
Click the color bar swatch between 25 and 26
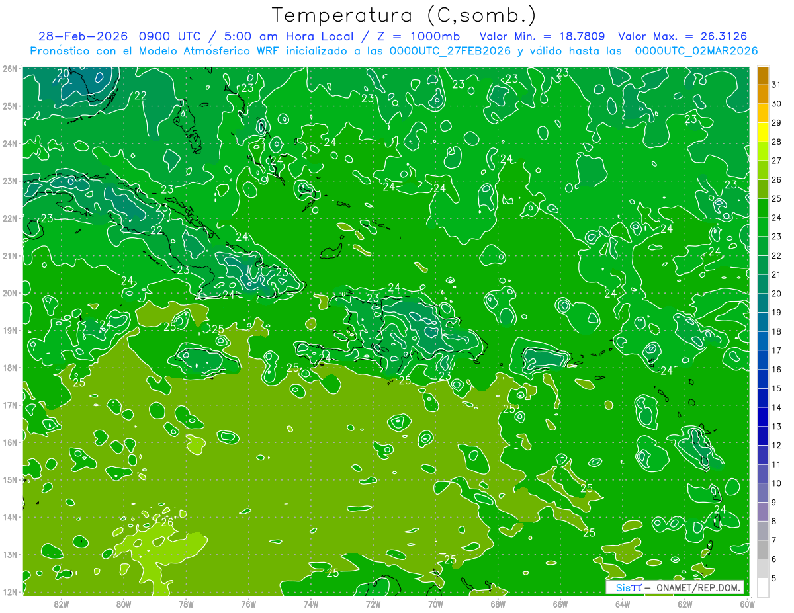click(x=763, y=189)
